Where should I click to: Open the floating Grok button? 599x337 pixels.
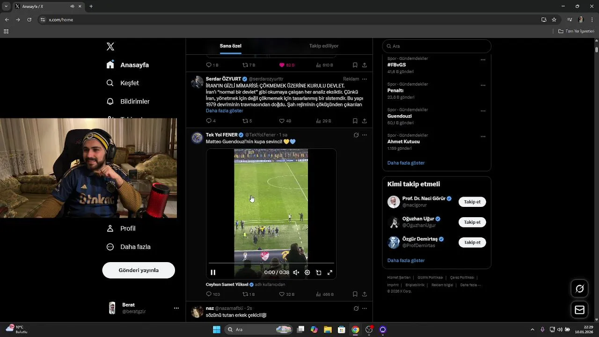pos(580,289)
